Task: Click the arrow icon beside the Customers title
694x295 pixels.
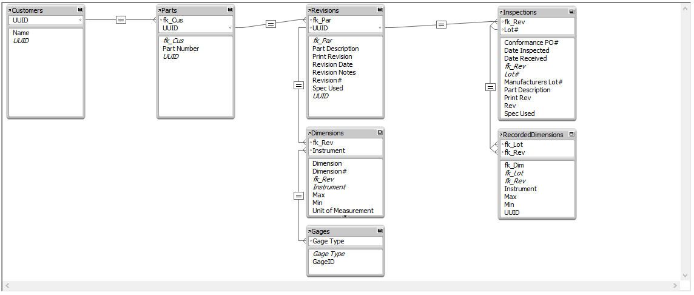Action: [x=10, y=11]
